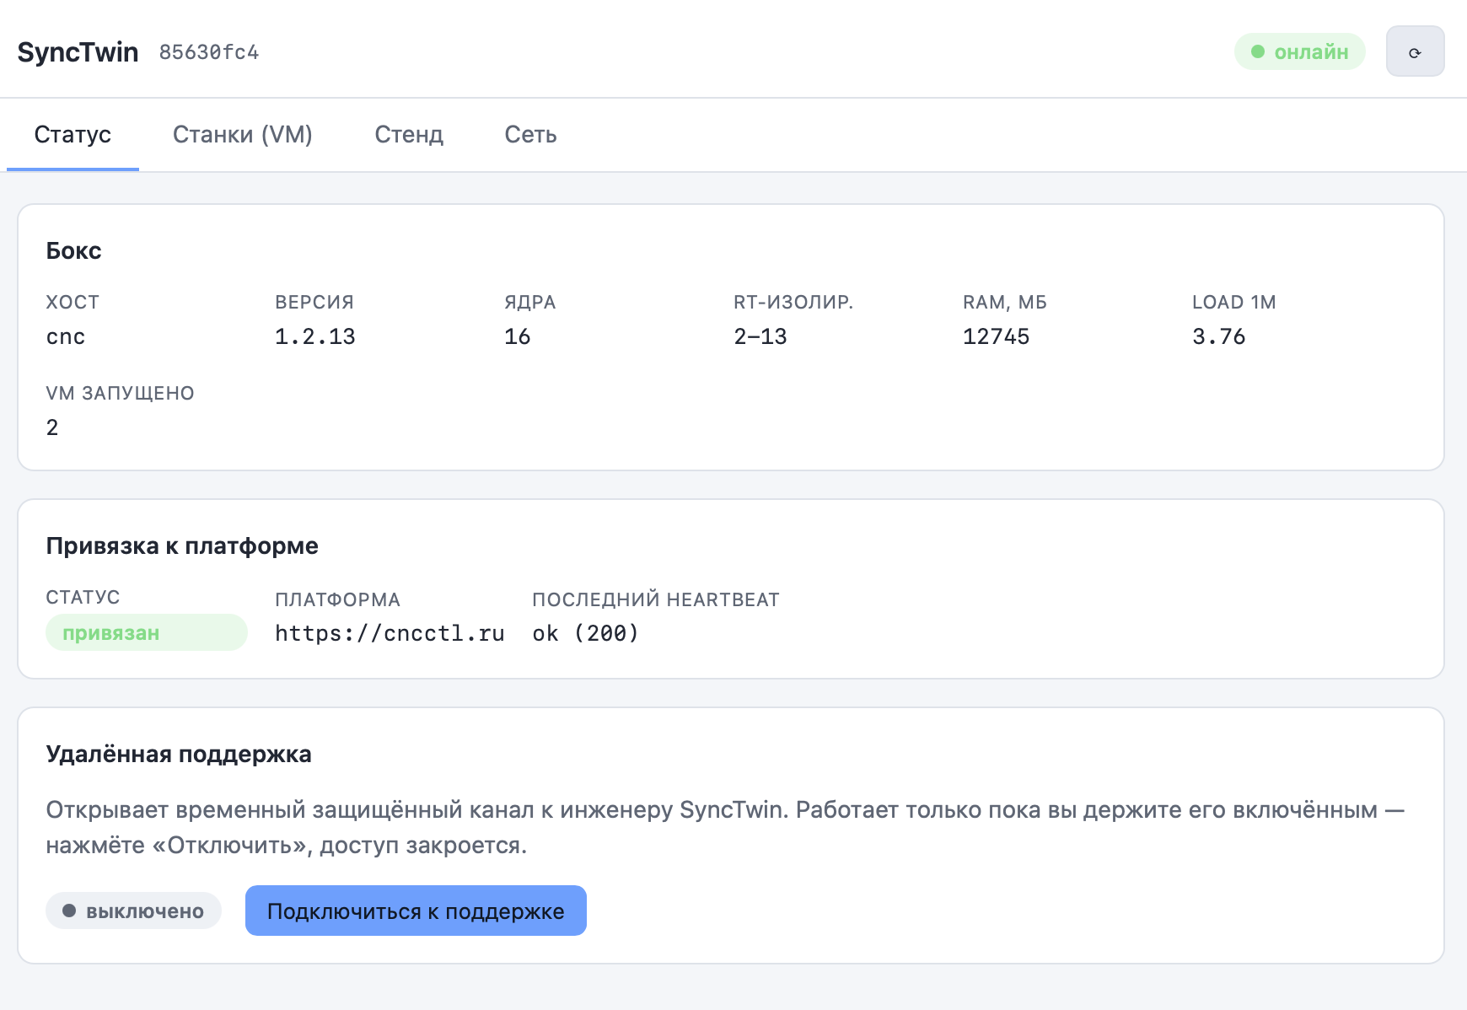Click the ПЛАТФОРМА label
This screenshot has width=1467, height=1010.
pyautogui.click(x=337, y=599)
